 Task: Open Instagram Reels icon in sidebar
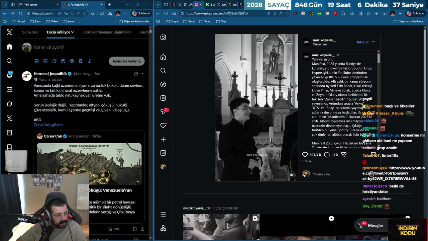pos(163,98)
